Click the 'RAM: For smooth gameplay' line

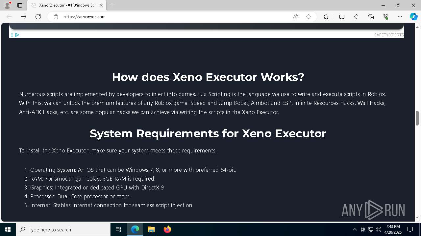[x=93, y=179]
